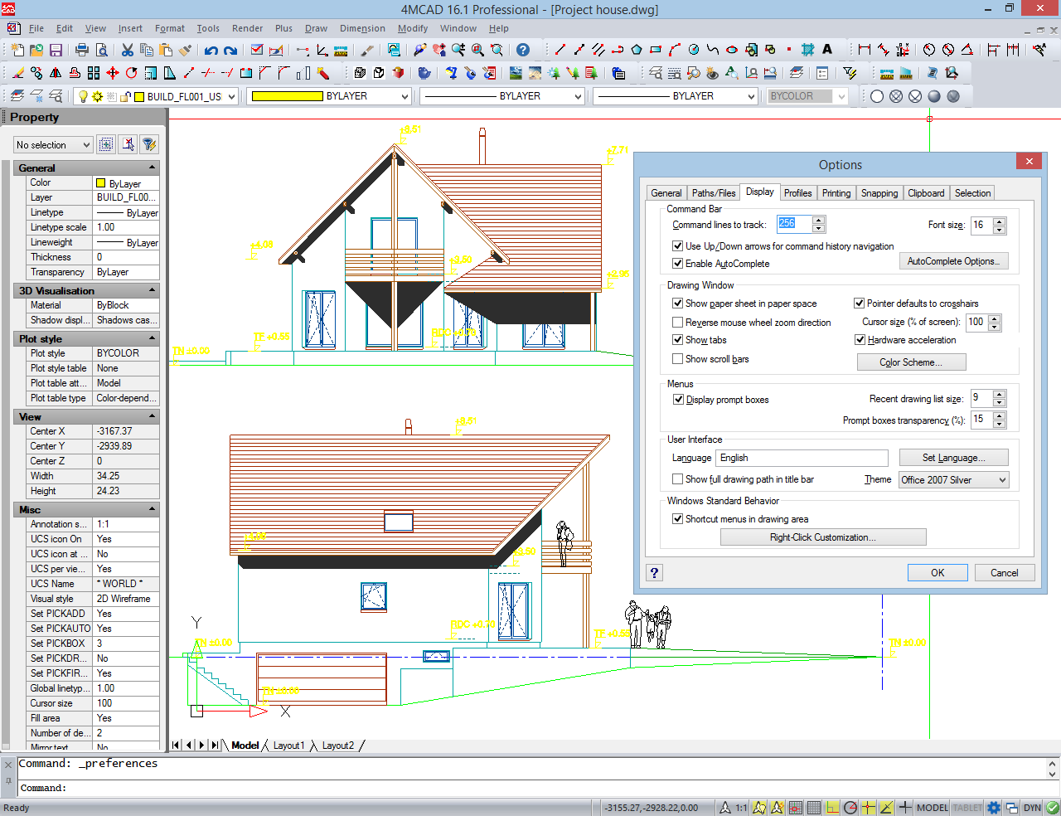Click the 2D wireframe circle visual style
Image resolution: width=1061 pixels, height=816 pixels.
coord(877,96)
